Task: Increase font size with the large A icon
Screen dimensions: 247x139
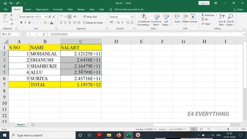Action: [x=50, y=17]
